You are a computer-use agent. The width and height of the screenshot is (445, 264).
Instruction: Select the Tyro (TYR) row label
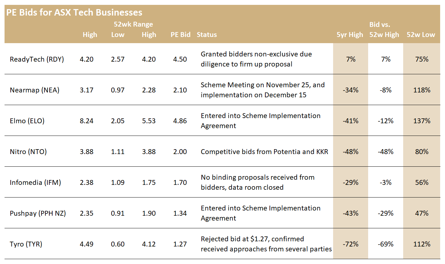26,244
